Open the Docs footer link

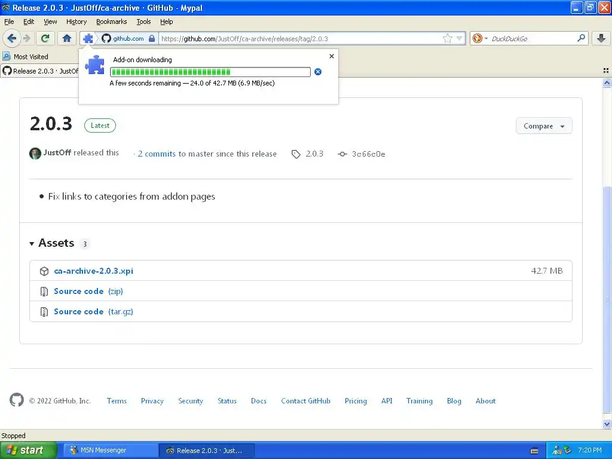258,401
